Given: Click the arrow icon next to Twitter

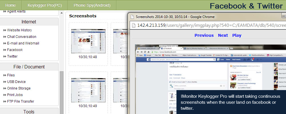Looking at the screenshot, I should coord(5,56).
